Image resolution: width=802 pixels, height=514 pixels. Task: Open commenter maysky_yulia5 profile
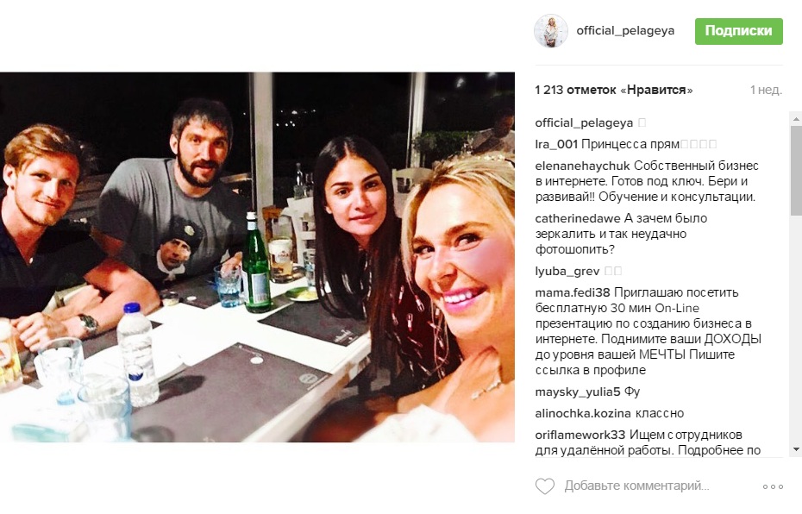coord(578,392)
